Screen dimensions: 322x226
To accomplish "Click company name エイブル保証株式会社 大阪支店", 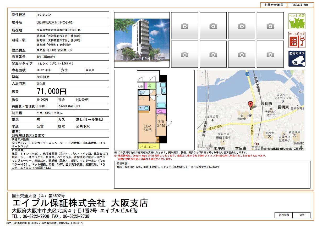I will [x=80, y=203].
